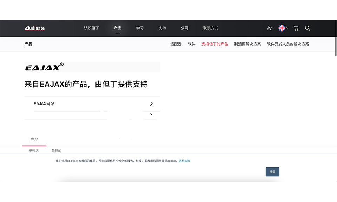The width and height of the screenshot is (337, 202).
Task: Open the shopping cart
Action: pyautogui.click(x=296, y=28)
